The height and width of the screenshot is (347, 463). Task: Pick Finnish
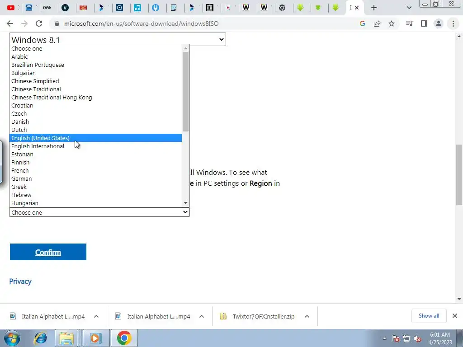tap(95, 162)
